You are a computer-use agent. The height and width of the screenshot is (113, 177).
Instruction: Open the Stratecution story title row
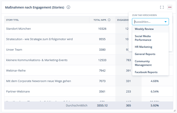(x=39, y=39)
